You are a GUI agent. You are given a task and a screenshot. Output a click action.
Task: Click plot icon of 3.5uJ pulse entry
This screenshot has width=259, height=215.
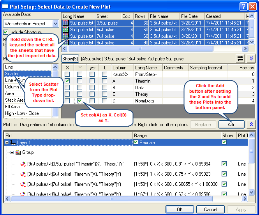pyautogui.click(x=23, y=164)
